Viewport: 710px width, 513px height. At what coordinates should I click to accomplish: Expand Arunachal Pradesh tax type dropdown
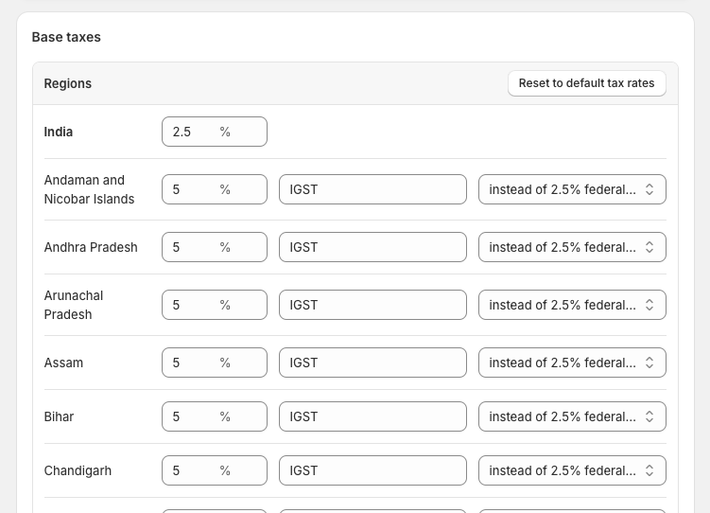click(x=571, y=305)
